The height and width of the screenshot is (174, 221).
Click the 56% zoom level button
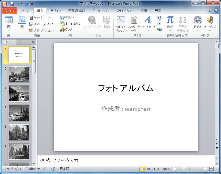tap(167, 169)
